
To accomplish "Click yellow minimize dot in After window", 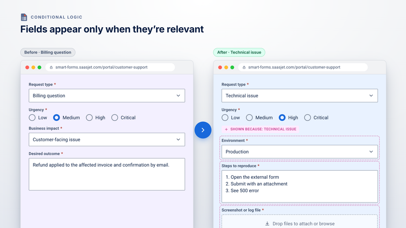I will click(x=226, y=67).
